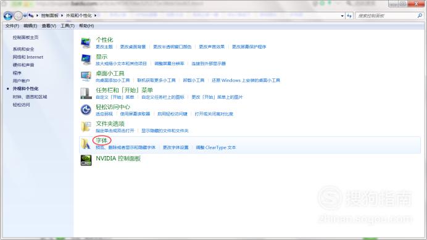Viewport: 427px width, 240px height.
Task: Click 自定义「开始」菜单 link
Action: [x=115, y=97]
